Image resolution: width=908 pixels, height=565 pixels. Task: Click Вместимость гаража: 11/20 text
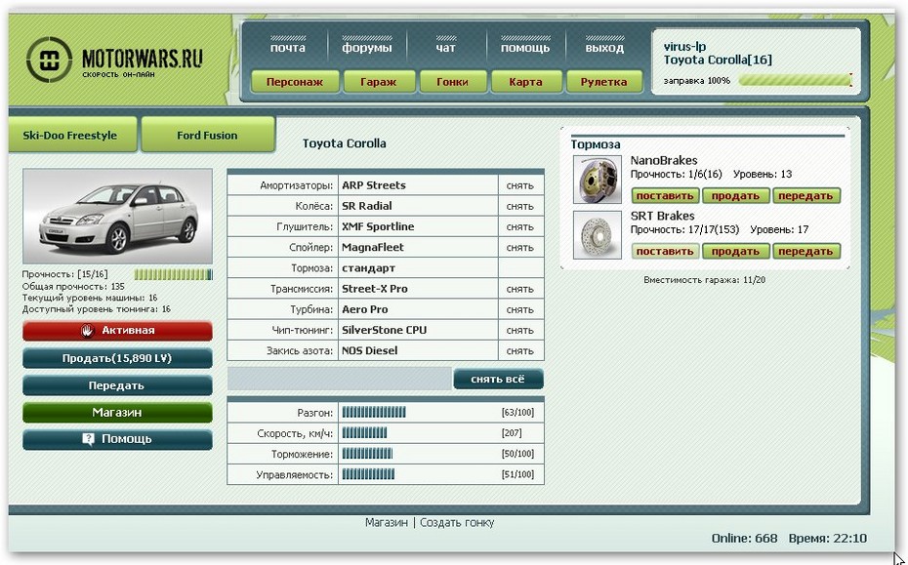tap(704, 280)
